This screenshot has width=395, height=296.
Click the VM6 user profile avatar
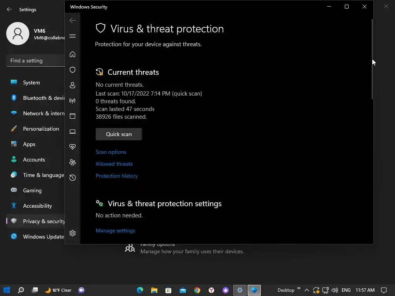click(18, 34)
